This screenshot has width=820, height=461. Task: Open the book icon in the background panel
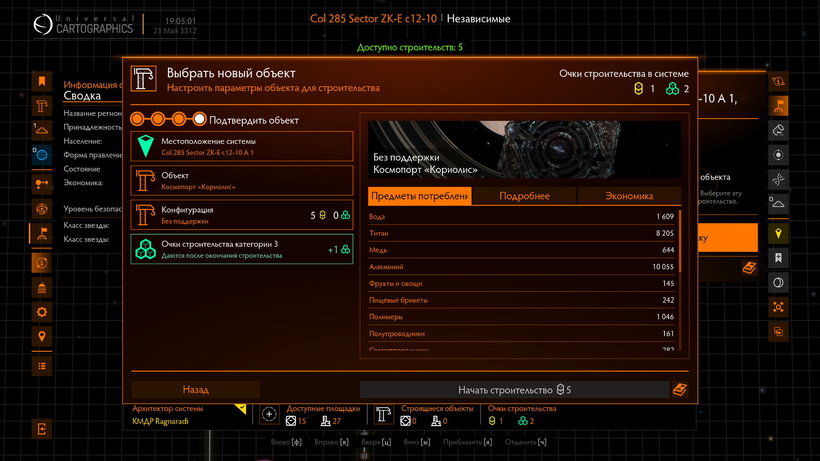750,268
